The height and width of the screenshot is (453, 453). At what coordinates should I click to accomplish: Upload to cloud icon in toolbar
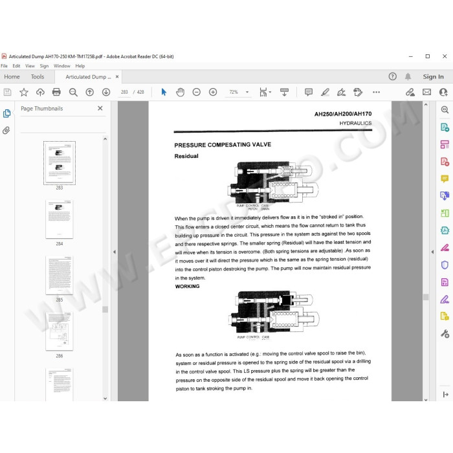[40, 92]
